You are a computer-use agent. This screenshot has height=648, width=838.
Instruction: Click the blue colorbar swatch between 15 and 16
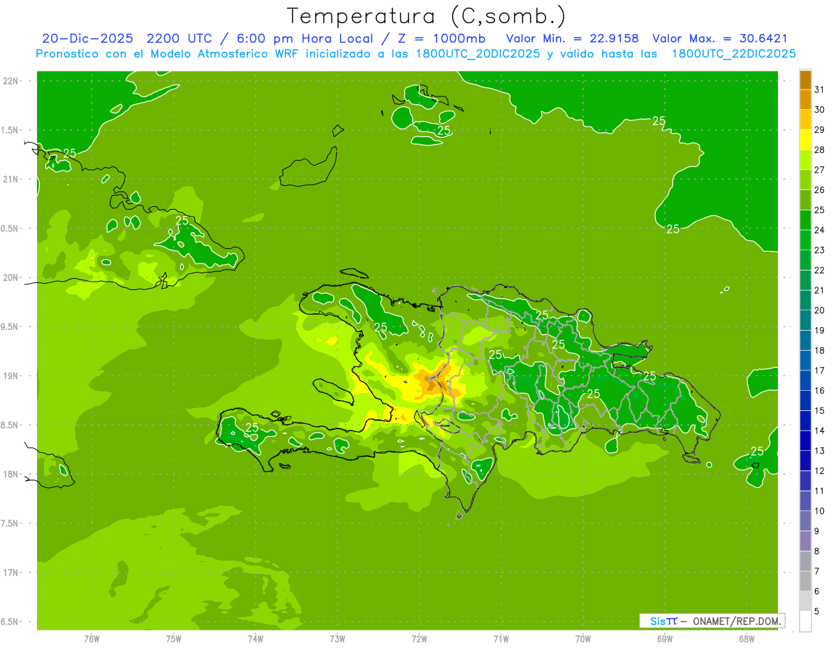coord(805,401)
